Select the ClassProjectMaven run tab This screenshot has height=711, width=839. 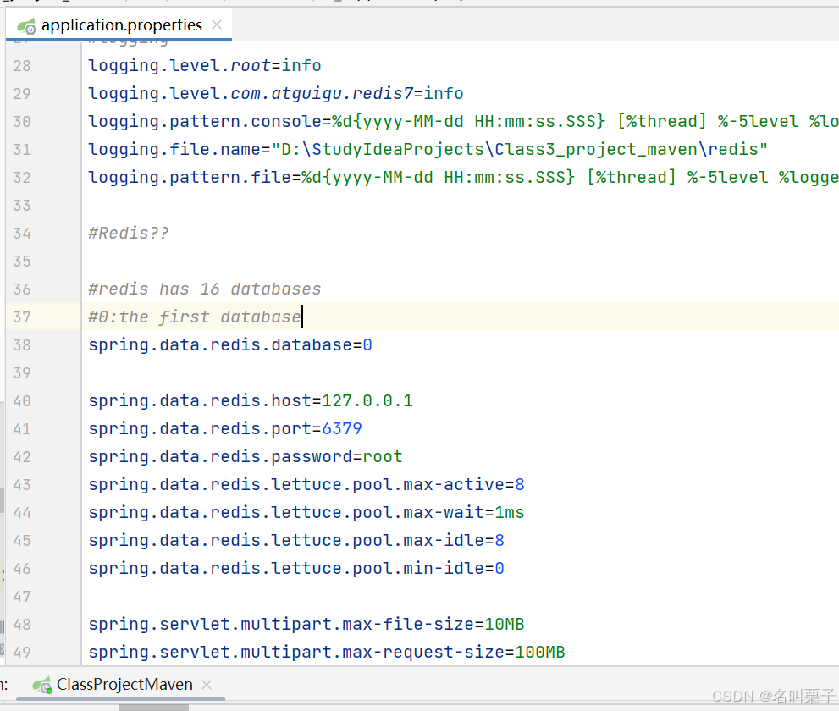coord(124,685)
